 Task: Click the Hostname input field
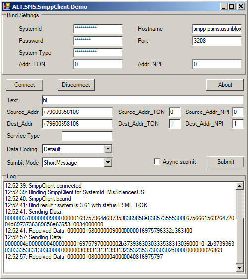(x=217, y=29)
